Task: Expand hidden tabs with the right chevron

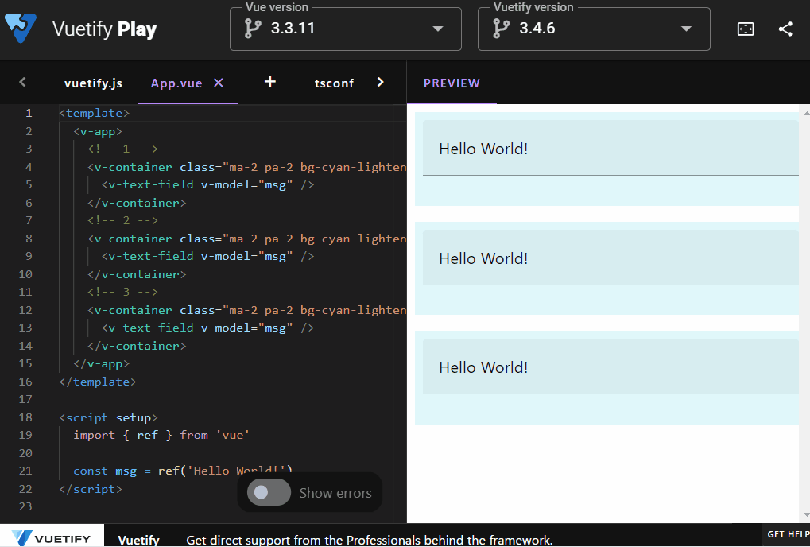Action: (380, 82)
